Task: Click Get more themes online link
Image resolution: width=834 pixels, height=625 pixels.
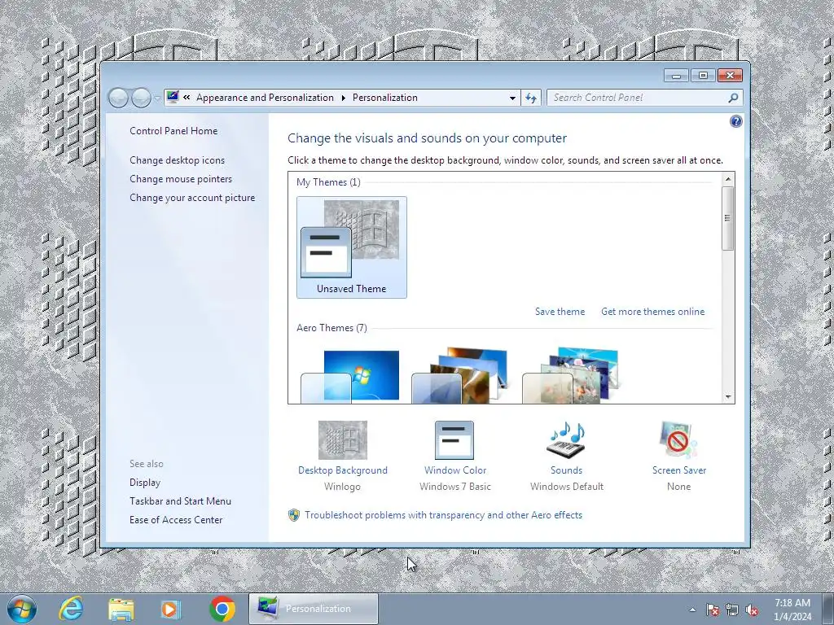Action: [x=652, y=312]
